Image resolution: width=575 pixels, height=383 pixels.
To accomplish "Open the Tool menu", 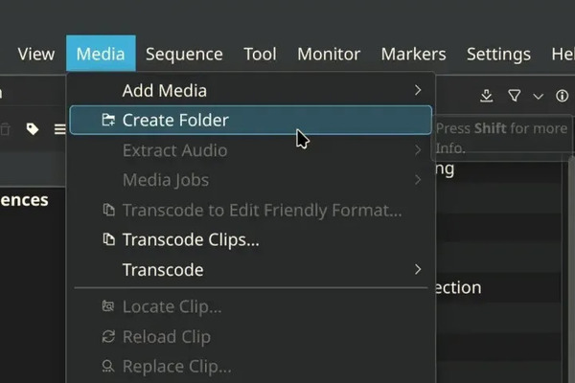I will [x=260, y=54].
